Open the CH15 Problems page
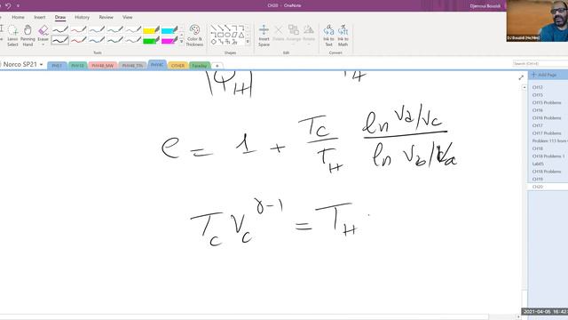Screen dimensions: 568x320 click(x=547, y=103)
